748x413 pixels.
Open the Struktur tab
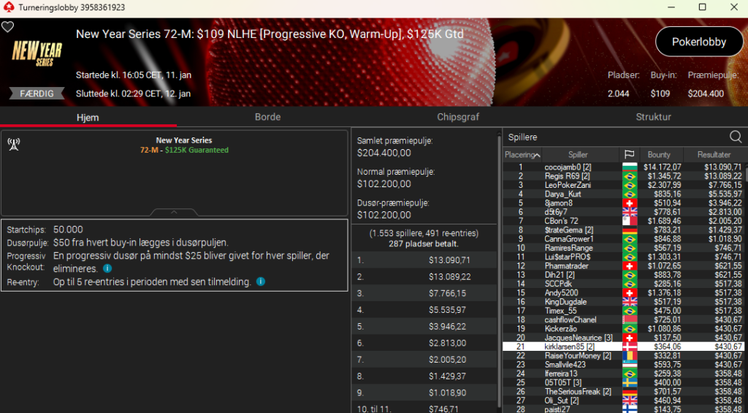[x=653, y=117]
